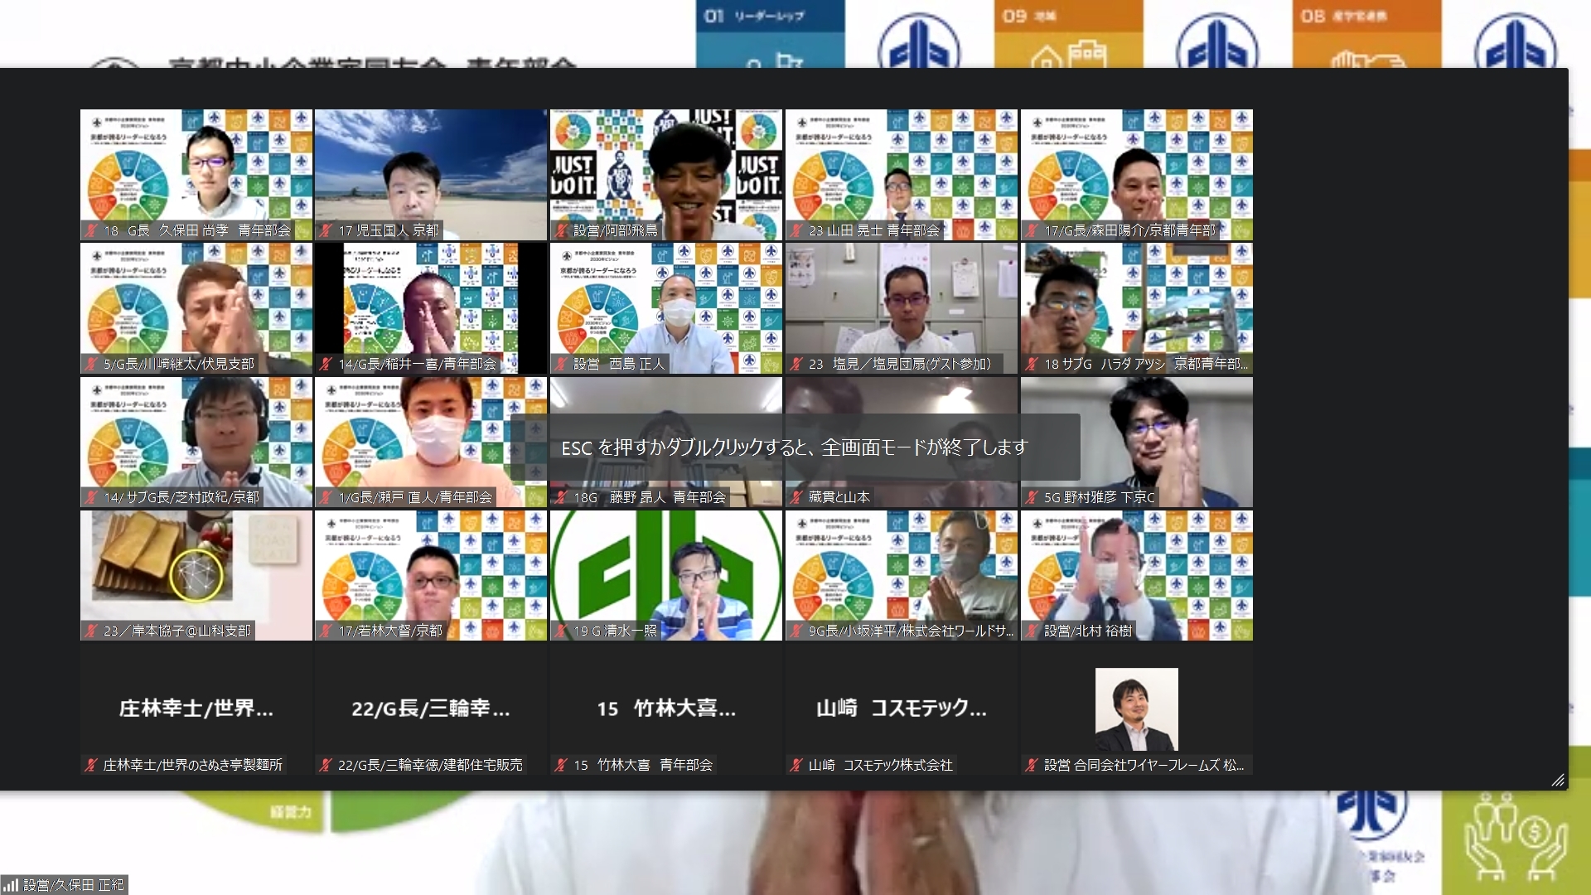The image size is (1591, 895).
Task: Select 小坂洋平 video tile
Action: [x=902, y=575]
